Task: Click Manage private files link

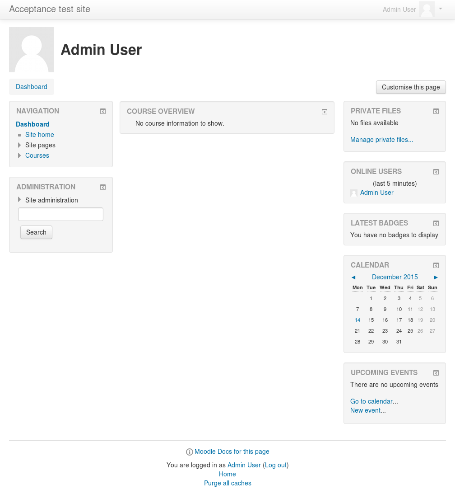Action: [382, 140]
